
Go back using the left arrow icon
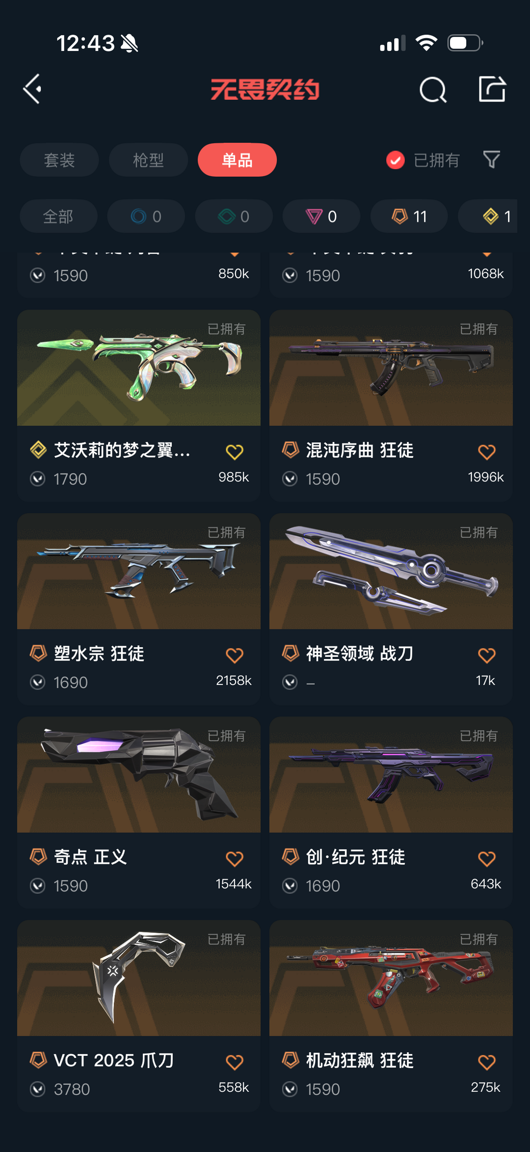click(x=32, y=89)
